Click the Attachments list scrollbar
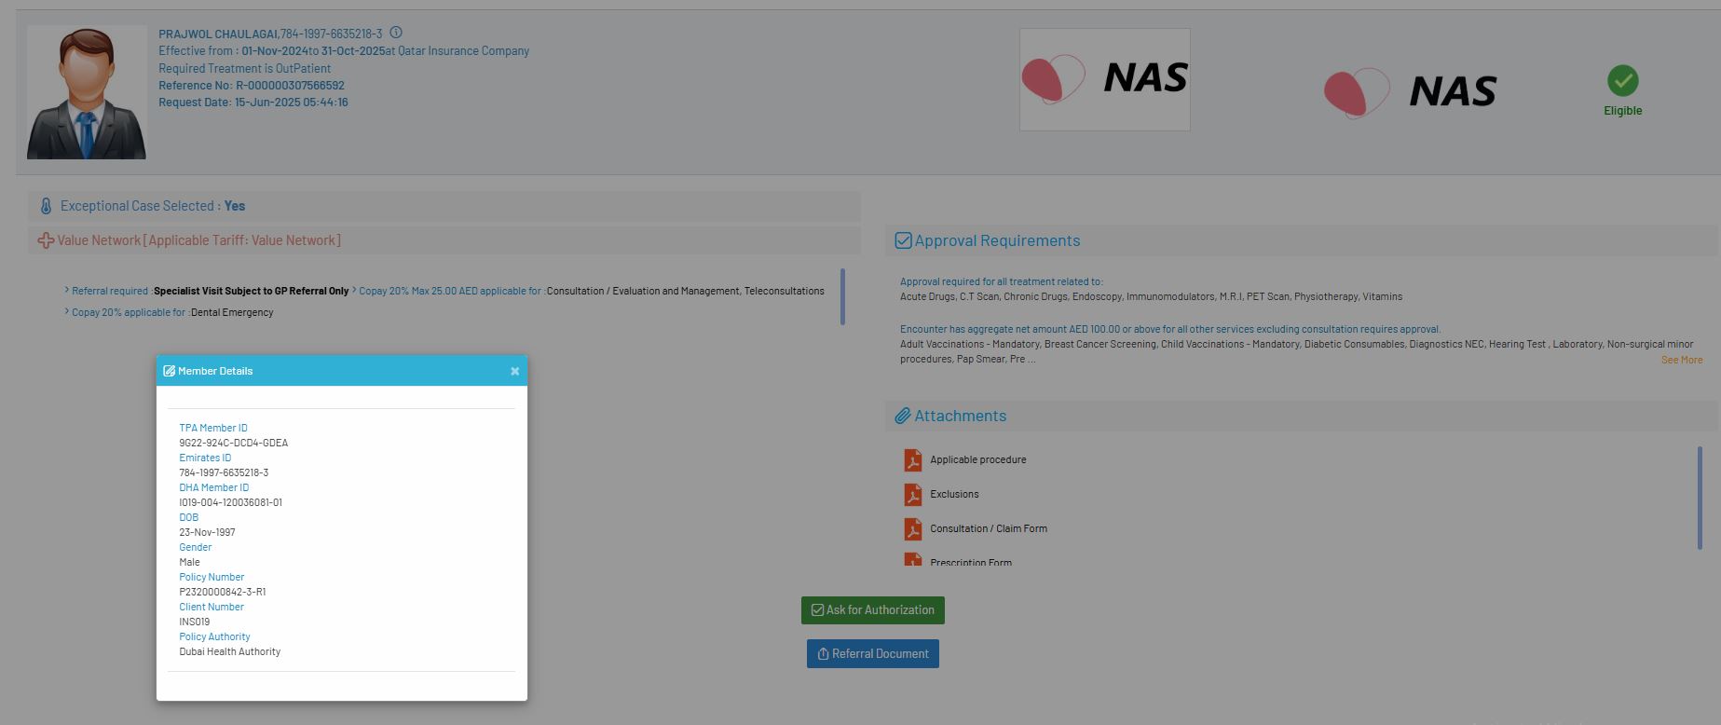 pos(1701,498)
